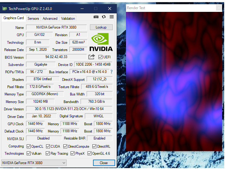Viewport: 226px width, 169px height.
Task: Click the Subvendor value Gigabyte
Action: [x=41, y=64]
